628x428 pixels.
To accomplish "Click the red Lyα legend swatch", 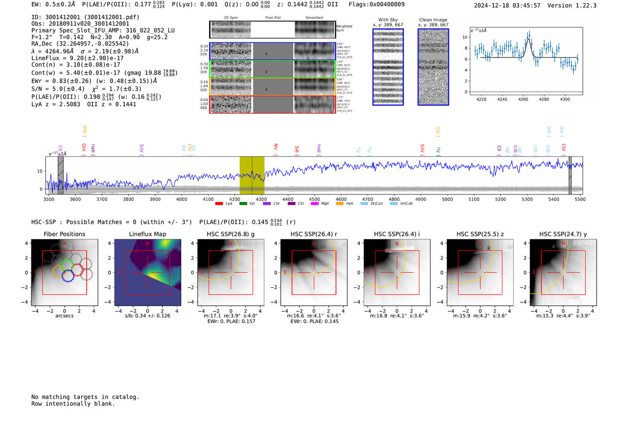I will tap(219, 203).
